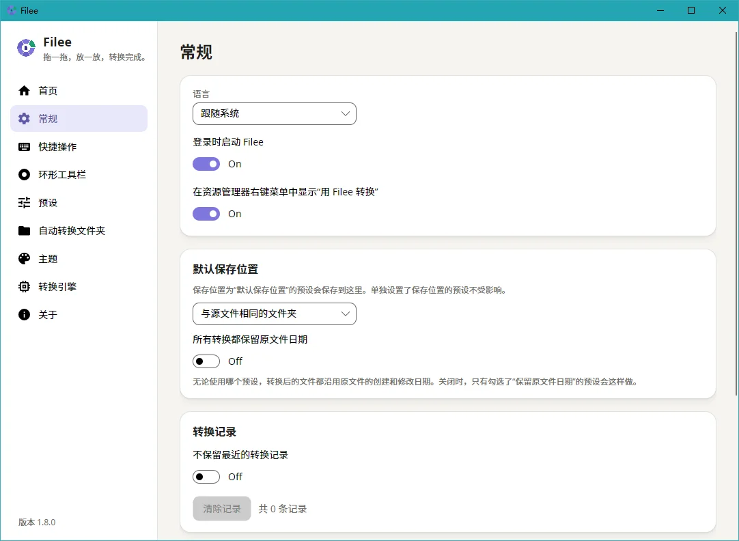
Task: Click the 拖一拖，放一放，转换完成。 tagline
Action: 96,57
